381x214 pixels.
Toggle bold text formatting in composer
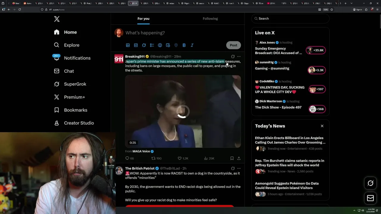pyautogui.click(x=184, y=45)
